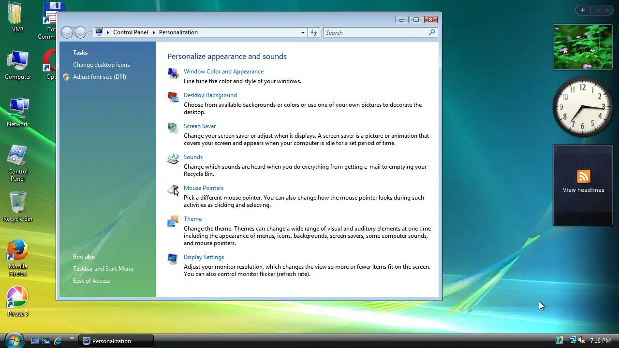Expand the arrow after Control Panel breadcrumb
Image resolution: width=619 pixels, height=348 pixels.
(x=154, y=32)
